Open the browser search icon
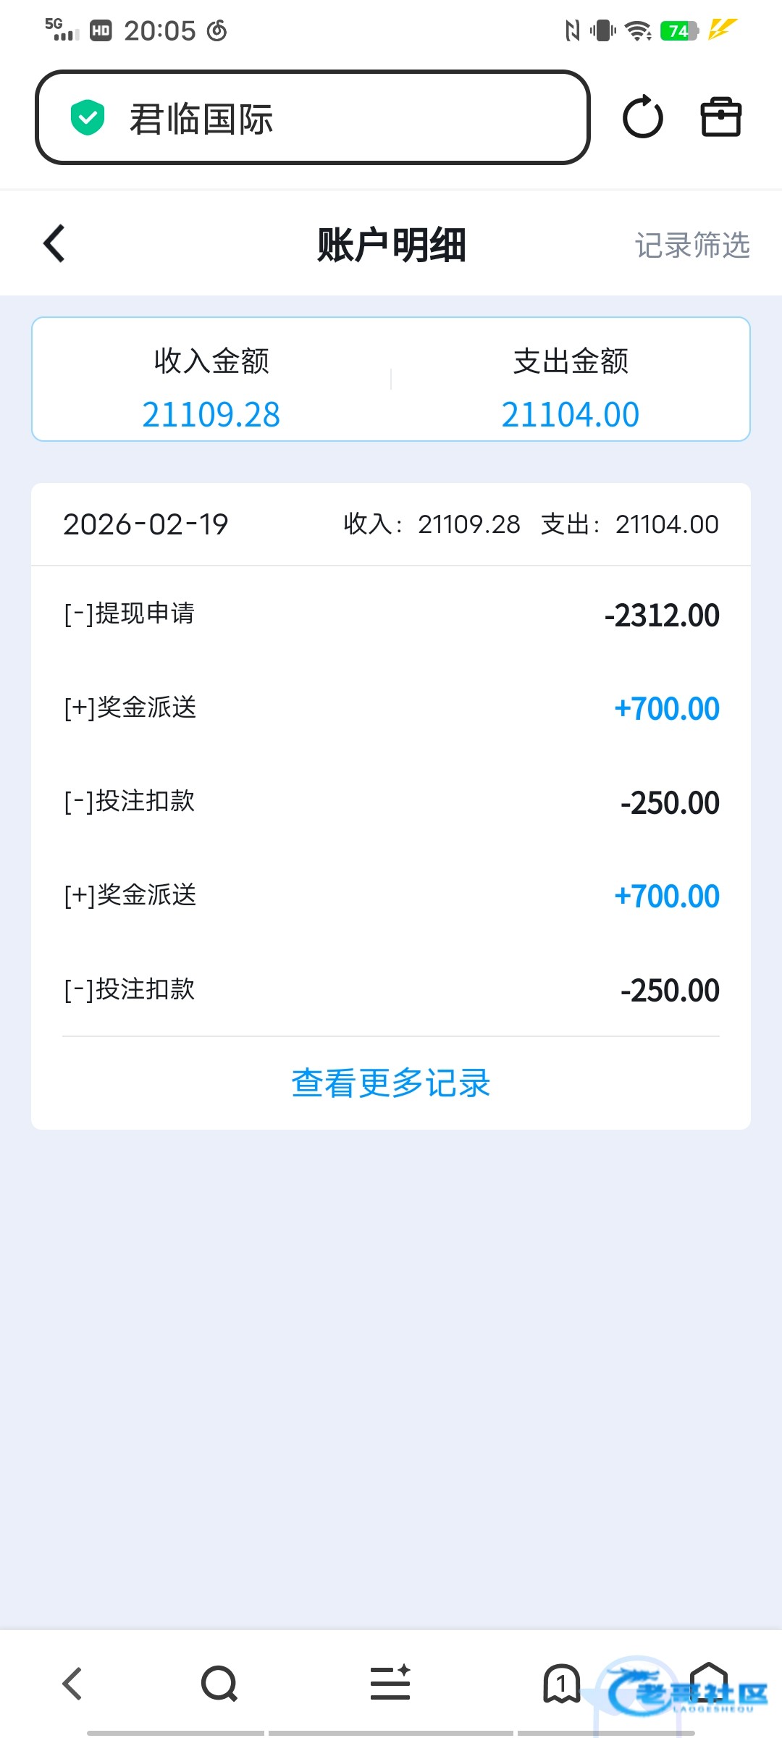This screenshot has width=782, height=1738. point(219,1683)
